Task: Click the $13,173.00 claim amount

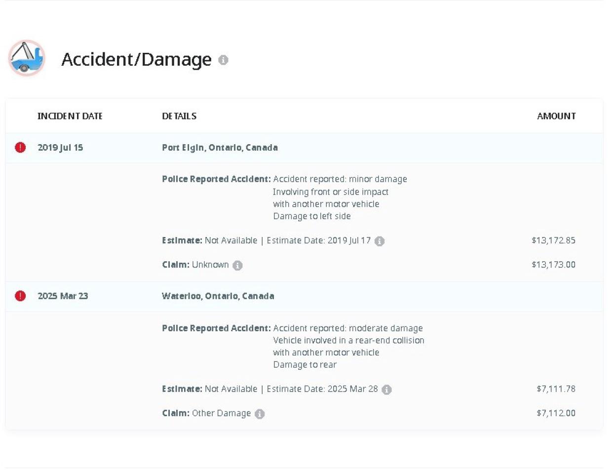Action: [553, 265]
